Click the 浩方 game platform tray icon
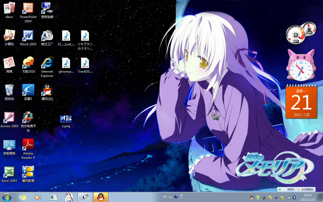 [x=264, y=197]
